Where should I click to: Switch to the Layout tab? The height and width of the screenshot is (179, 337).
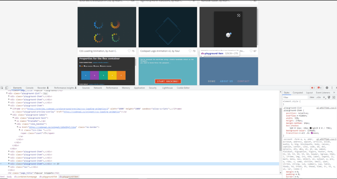pos(309,92)
